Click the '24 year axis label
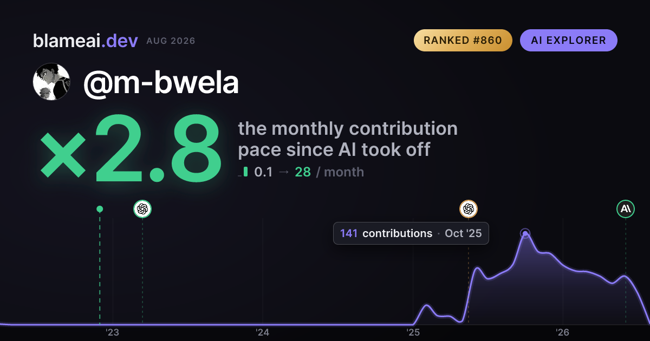Viewport: 650px width, 341px height. (262, 332)
